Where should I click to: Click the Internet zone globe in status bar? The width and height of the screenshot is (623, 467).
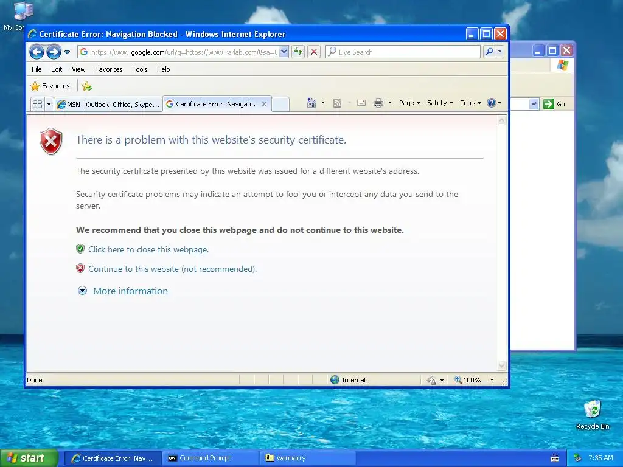335,380
